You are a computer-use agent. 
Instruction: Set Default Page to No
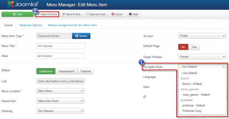click(183, 47)
